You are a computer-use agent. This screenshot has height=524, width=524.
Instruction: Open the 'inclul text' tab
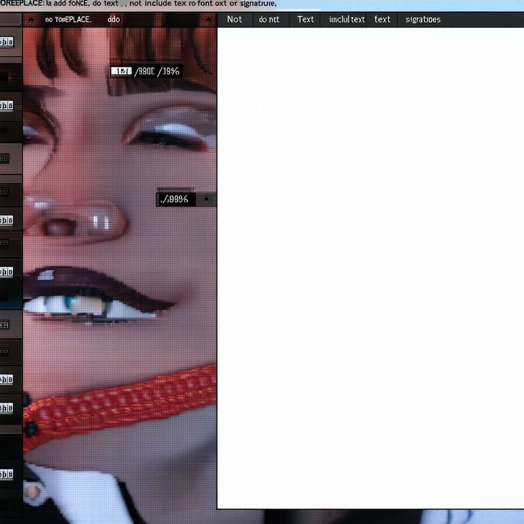[347, 19]
